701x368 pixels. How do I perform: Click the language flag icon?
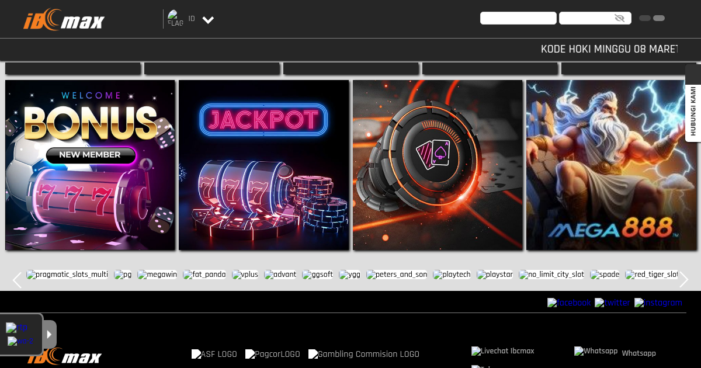[x=175, y=18]
